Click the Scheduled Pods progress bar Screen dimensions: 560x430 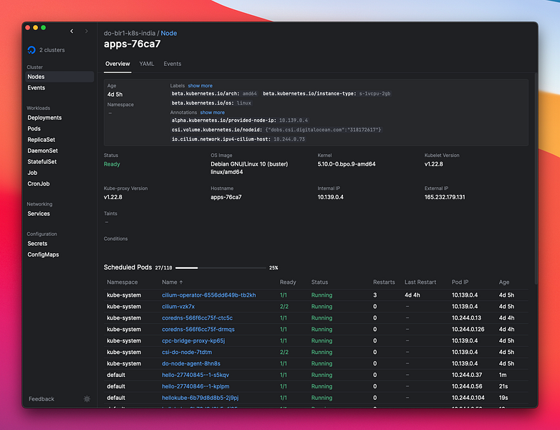click(x=221, y=268)
